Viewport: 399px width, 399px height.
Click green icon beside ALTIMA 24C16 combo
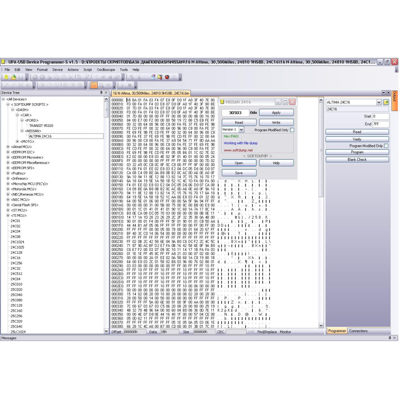click(386, 102)
